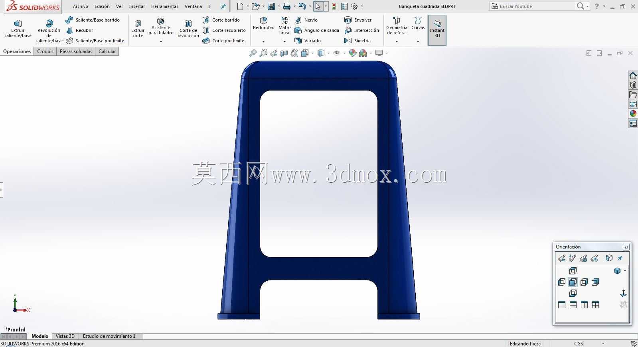The width and height of the screenshot is (638, 347).
Task: Choose the Simetría mirror tool
Action: pos(358,41)
